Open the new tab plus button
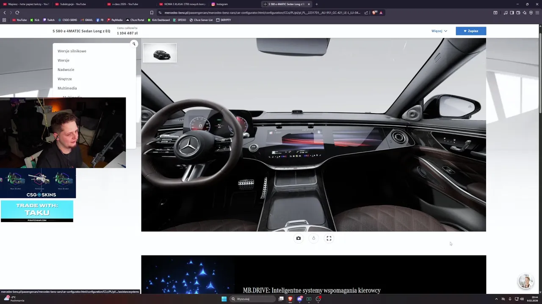Viewport: 542px width, 304px height. click(317, 4)
